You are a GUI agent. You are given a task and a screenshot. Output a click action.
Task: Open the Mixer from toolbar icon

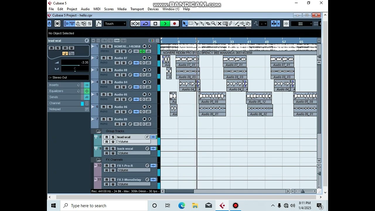[90, 24]
